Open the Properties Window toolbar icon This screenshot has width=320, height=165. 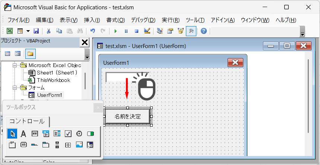[170, 31]
